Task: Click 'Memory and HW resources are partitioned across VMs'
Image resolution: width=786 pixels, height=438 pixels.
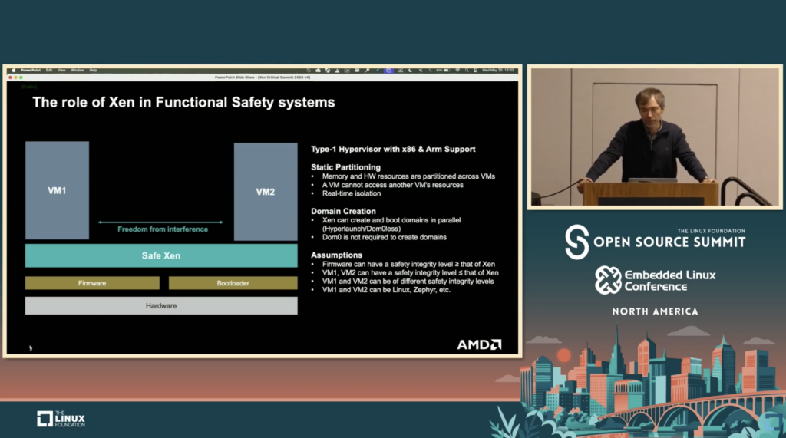Action: tap(408, 176)
